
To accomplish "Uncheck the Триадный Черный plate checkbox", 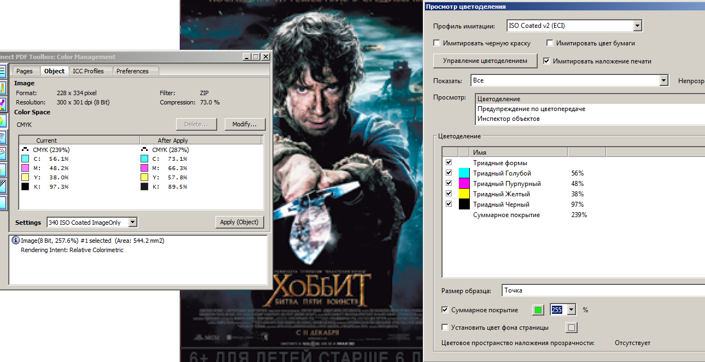I will tap(449, 205).
